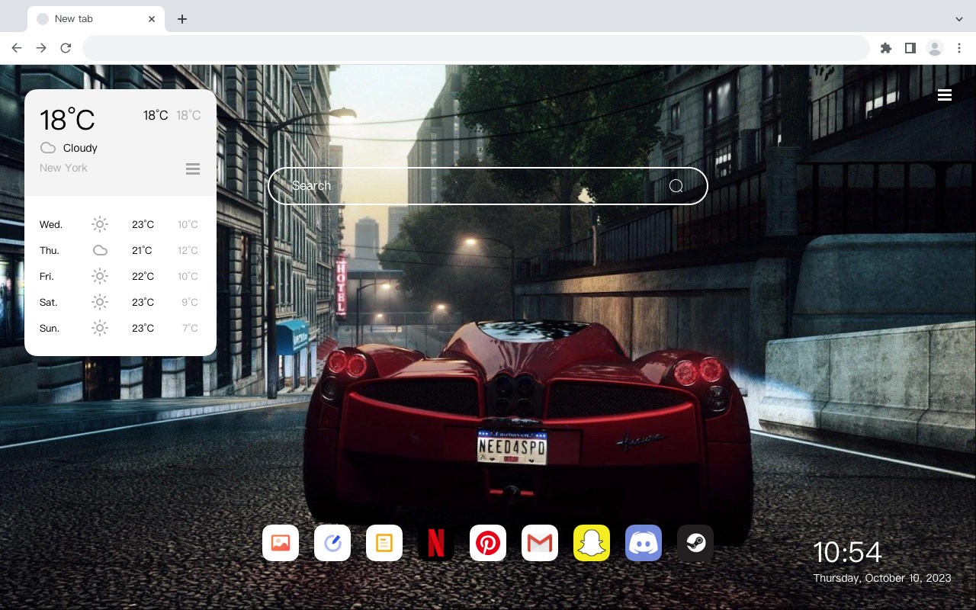This screenshot has height=610, width=976.
Task: Select the Fri. forecast row
Action: pyautogui.click(x=120, y=276)
